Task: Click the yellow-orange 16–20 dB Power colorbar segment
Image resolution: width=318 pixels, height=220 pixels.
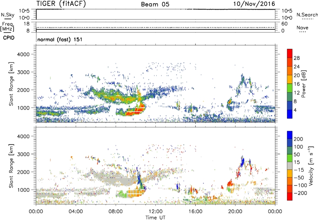Action: coord(290,79)
